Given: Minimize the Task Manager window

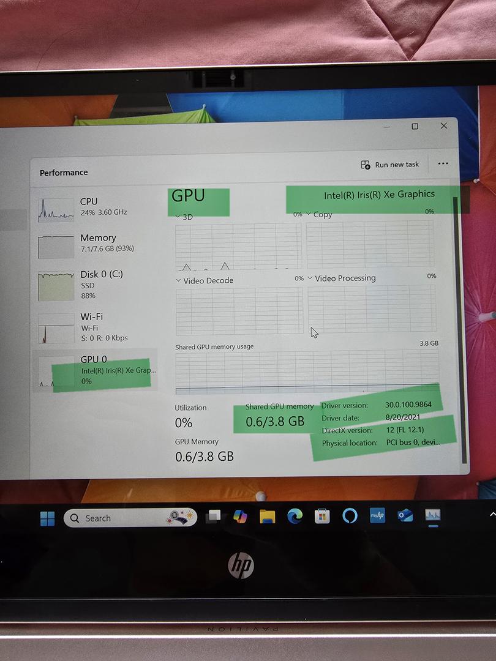Looking at the screenshot, I should (387, 127).
